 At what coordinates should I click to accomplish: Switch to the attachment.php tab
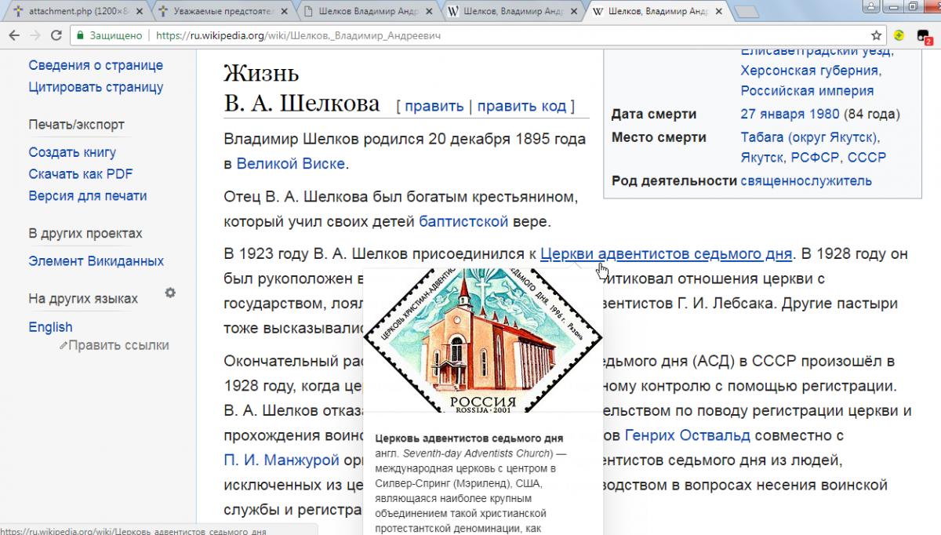(x=71, y=11)
